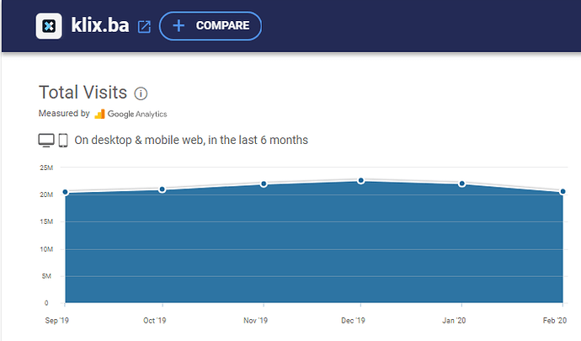Click the Google Analytics logo icon
The height and width of the screenshot is (341, 581).
click(x=99, y=114)
